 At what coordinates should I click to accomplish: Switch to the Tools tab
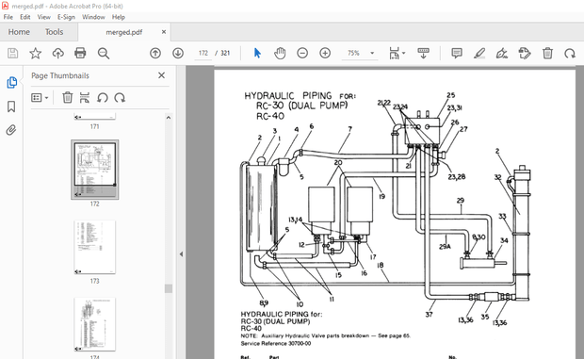coord(54,32)
